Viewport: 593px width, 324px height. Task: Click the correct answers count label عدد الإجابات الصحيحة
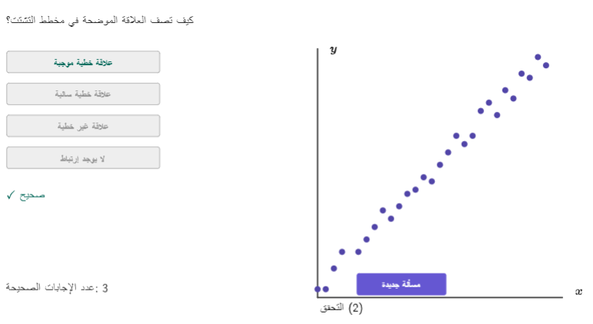click(52, 288)
